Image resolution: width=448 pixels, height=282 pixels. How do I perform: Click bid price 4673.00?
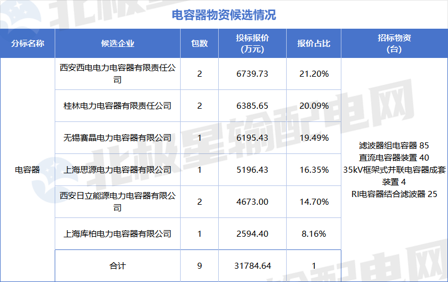252,202
